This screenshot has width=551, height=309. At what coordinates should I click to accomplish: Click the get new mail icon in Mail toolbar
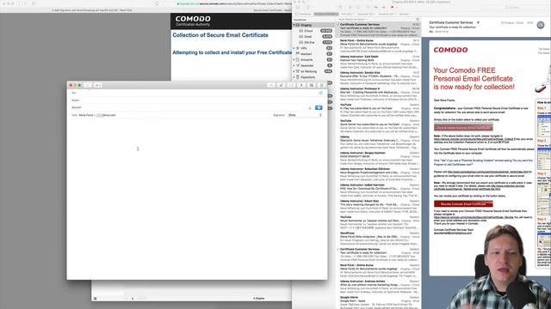click(x=298, y=7)
